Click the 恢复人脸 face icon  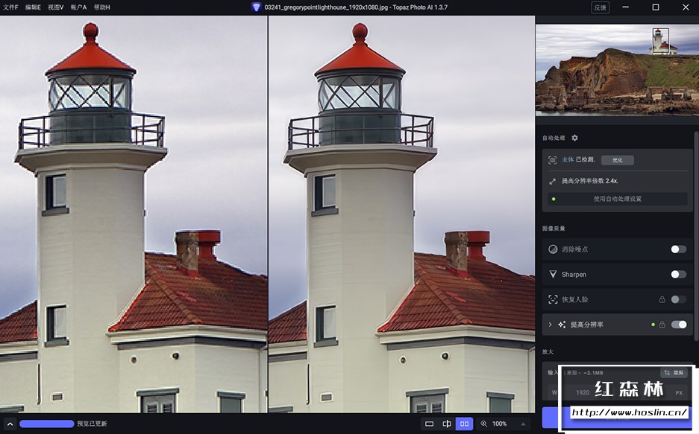pyautogui.click(x=553, y=299)
